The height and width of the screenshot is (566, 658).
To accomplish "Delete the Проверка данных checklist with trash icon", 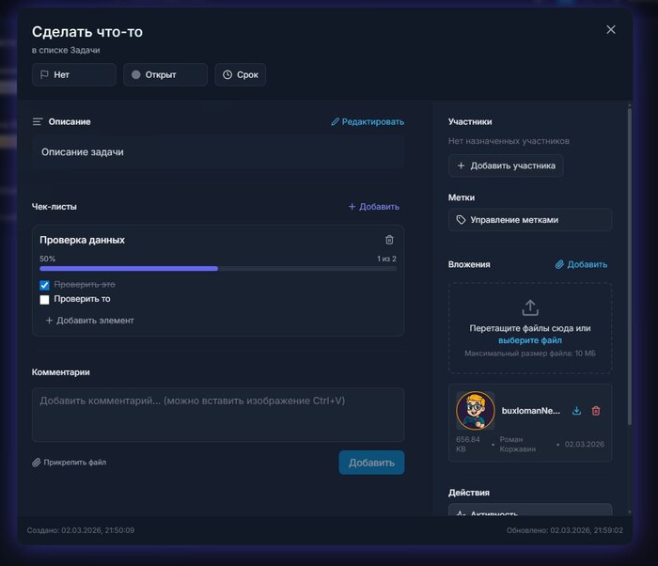I will tap(389, 240).
